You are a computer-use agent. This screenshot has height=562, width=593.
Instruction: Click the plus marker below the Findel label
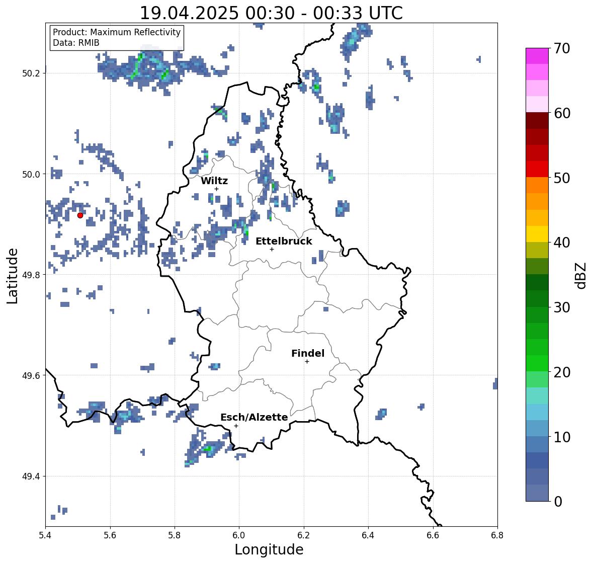307,362
